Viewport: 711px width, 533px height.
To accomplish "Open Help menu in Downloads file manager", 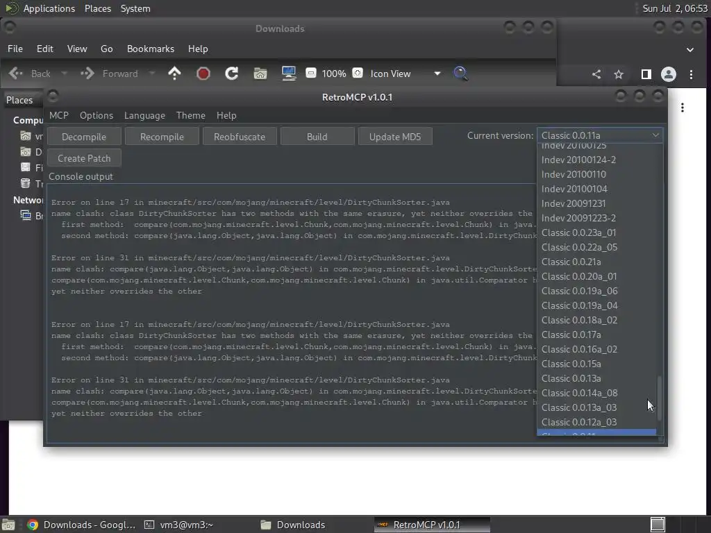I will 198,49.
